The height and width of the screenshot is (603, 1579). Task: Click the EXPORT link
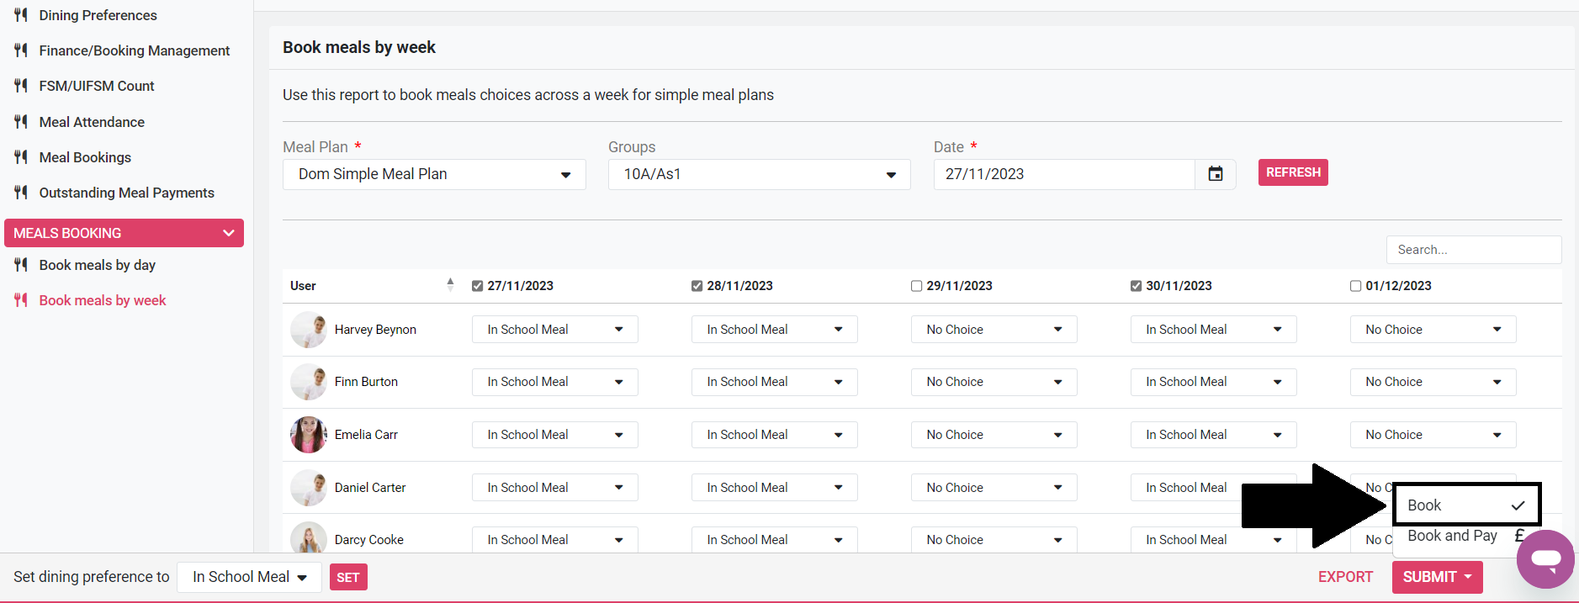coord(1344,577)
